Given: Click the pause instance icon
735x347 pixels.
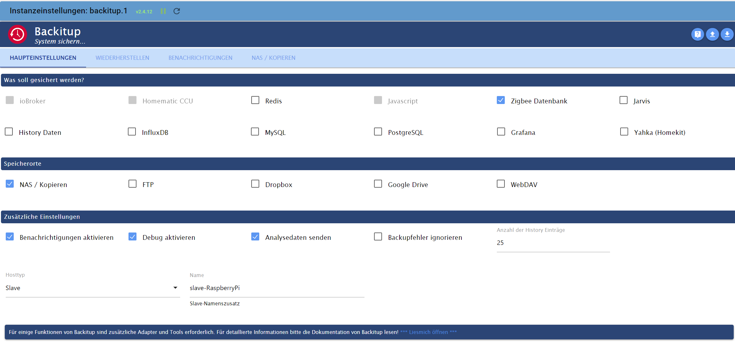Looking at the screenshot, I should pyautogui.click(x=163, y=11).
